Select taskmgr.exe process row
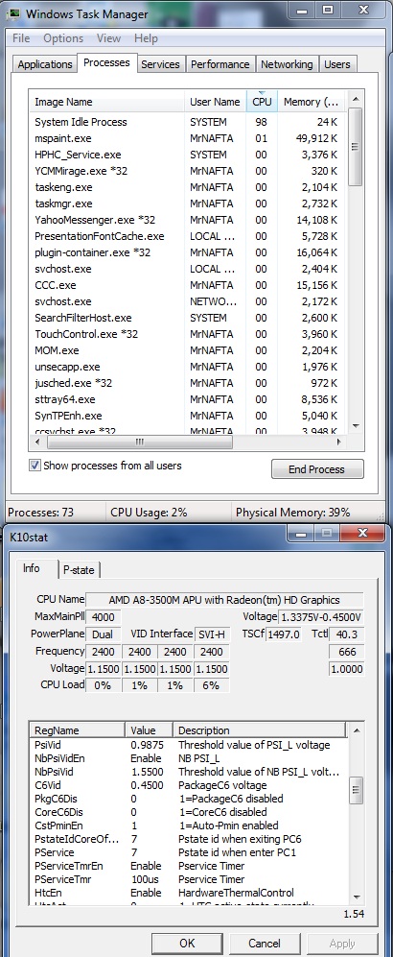The width and height of the screenshot is (393, 957). (x=188, y=203)
